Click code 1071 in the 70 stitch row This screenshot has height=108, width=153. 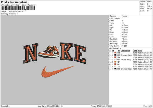click(x=135, y=66)
